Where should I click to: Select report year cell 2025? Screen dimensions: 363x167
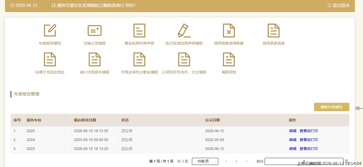pyautogui.click(x=31, y=131)
